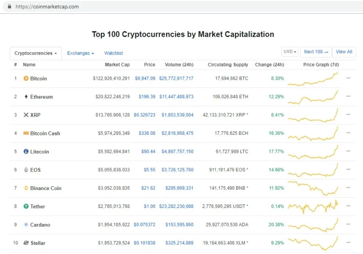This screenshot has height=254, width=363.
Task: Click the Bitcoin Cash logo icon
Action: 26,133
